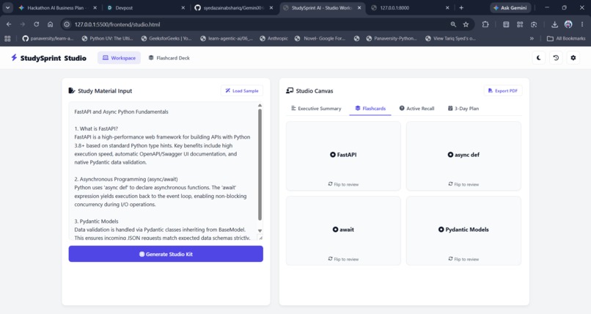Screen dimensions: 591x314
Task: Click the browser back arrow
Action: (x=9, y=24)
